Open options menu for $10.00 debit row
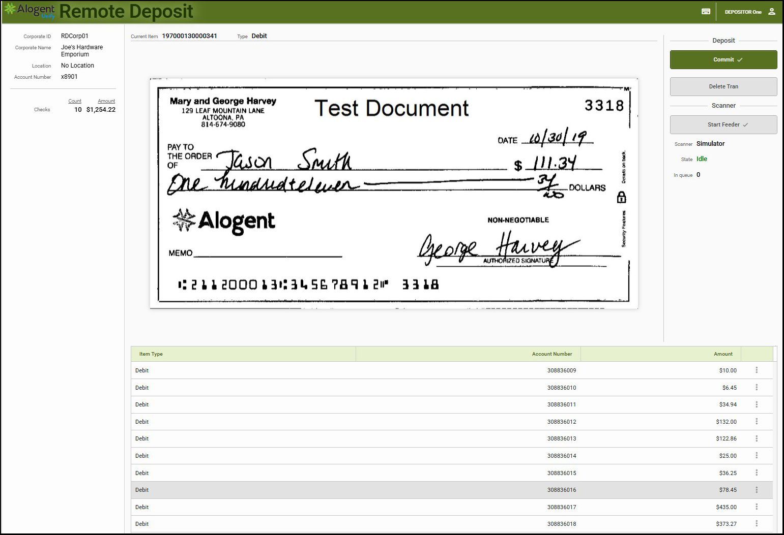The height and width of the screenshot is (535, 784). (x=757, y=370)
